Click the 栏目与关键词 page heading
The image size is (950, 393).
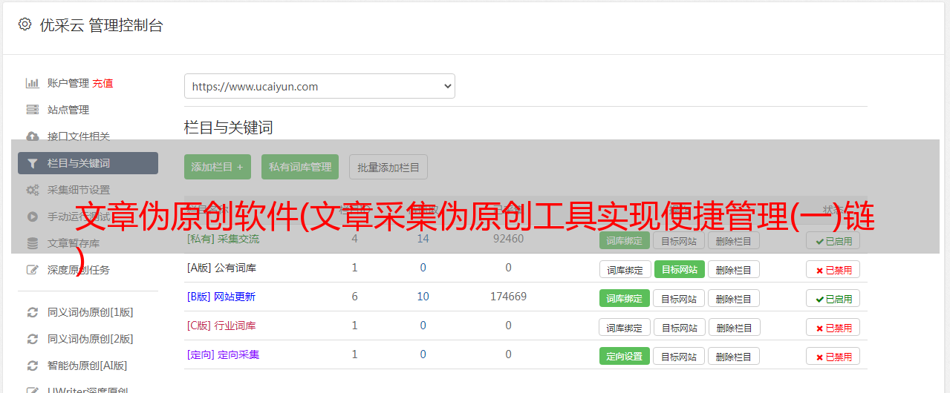click(228, 128)
